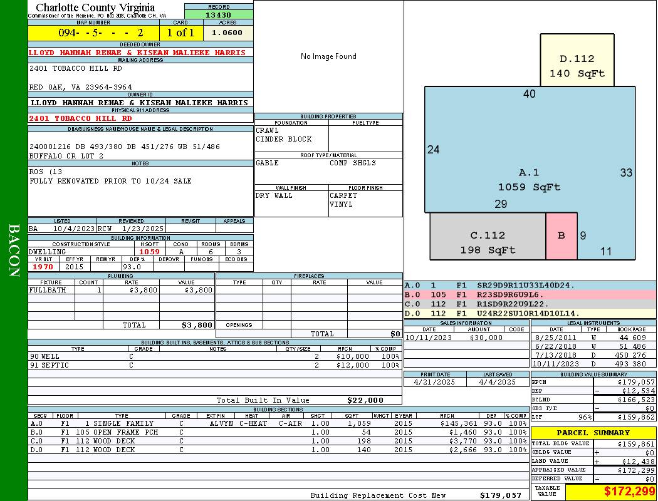This screenshot has height=501, width=658.
Task: Click the red physical 911 address
Action: pos(80,118)
